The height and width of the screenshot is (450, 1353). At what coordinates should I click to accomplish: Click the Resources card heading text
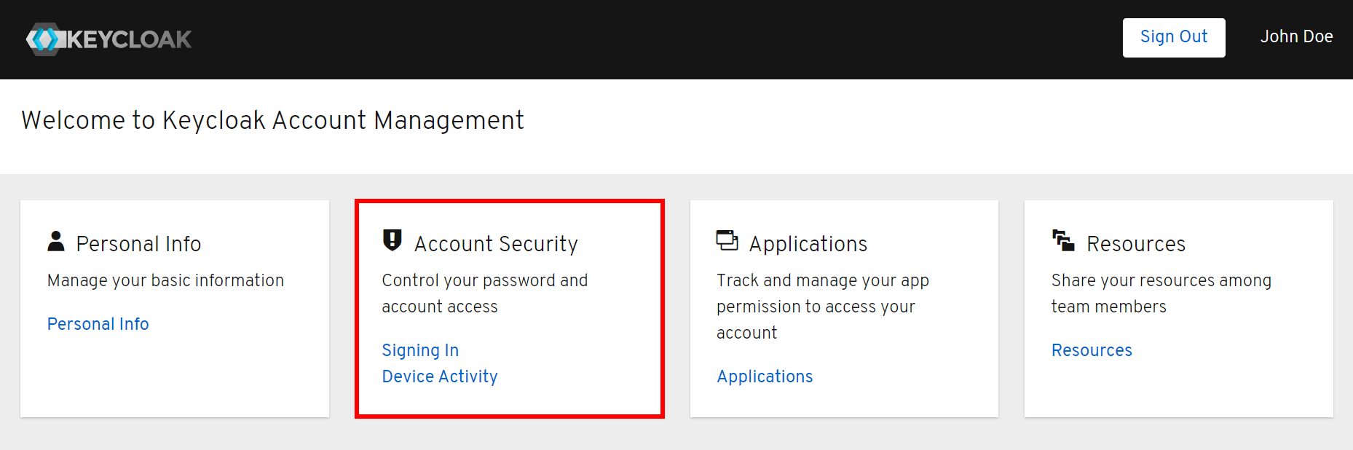(x=1136, y=244)
